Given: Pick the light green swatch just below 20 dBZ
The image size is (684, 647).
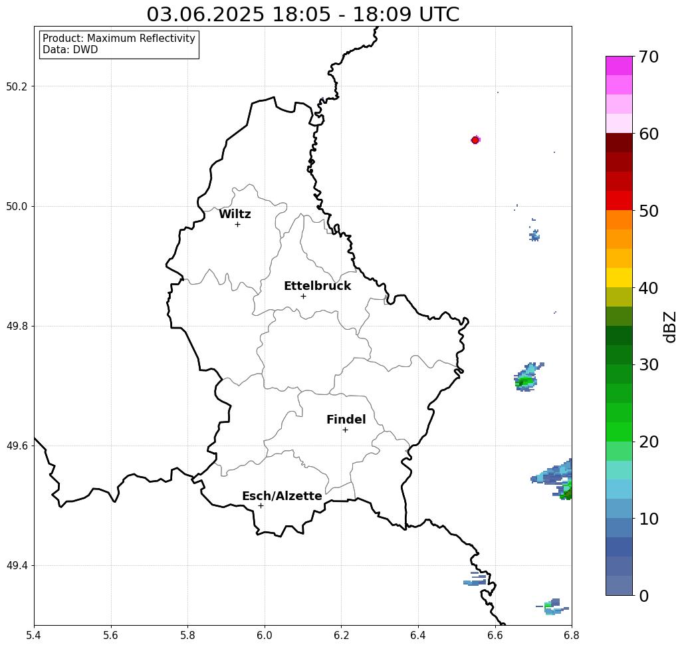Looking at the screenshot, I should point(619,451).
